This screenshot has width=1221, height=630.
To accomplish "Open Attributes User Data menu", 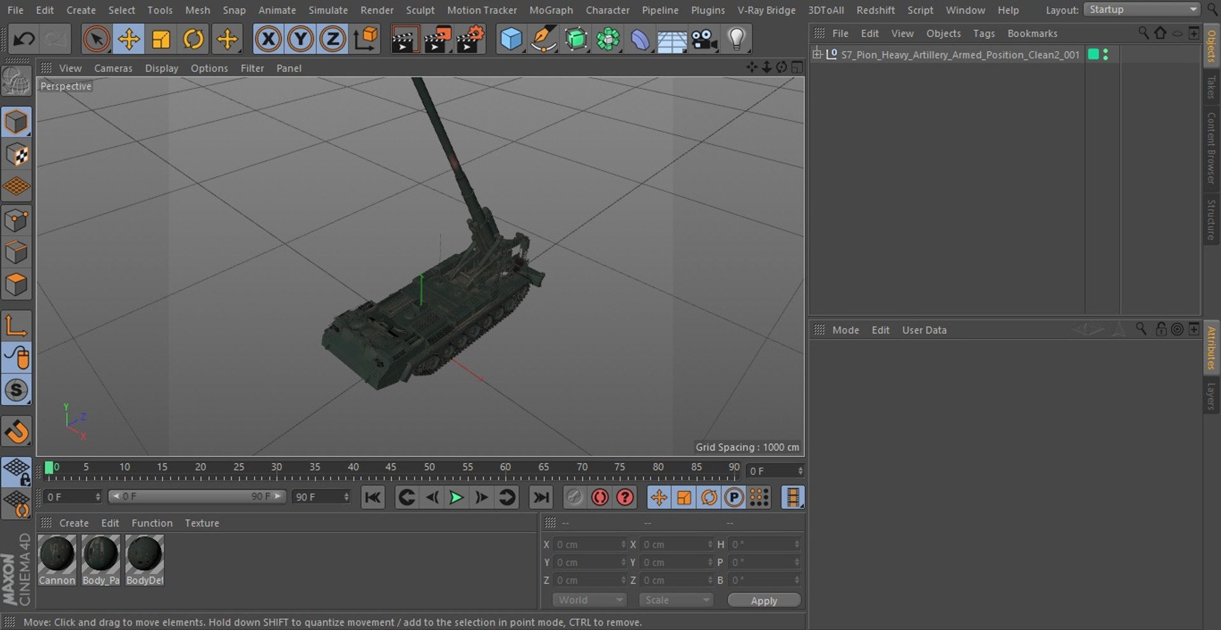I will tap(924, 330).
